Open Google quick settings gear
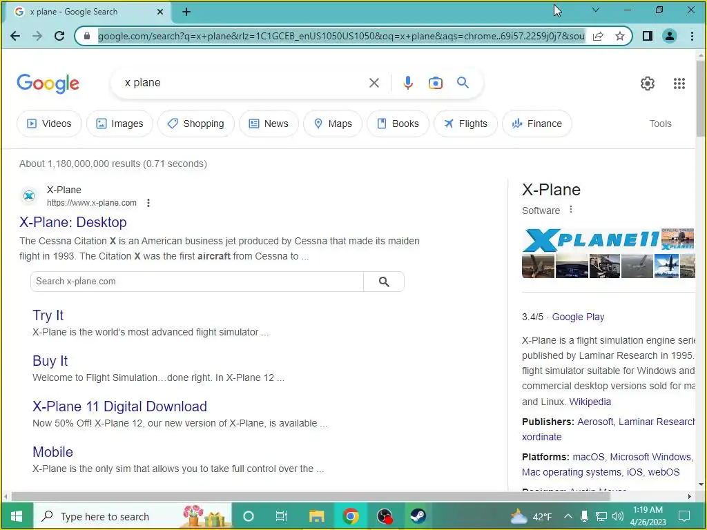The height and width of the screenshot is (530, 707). [648, 84]
